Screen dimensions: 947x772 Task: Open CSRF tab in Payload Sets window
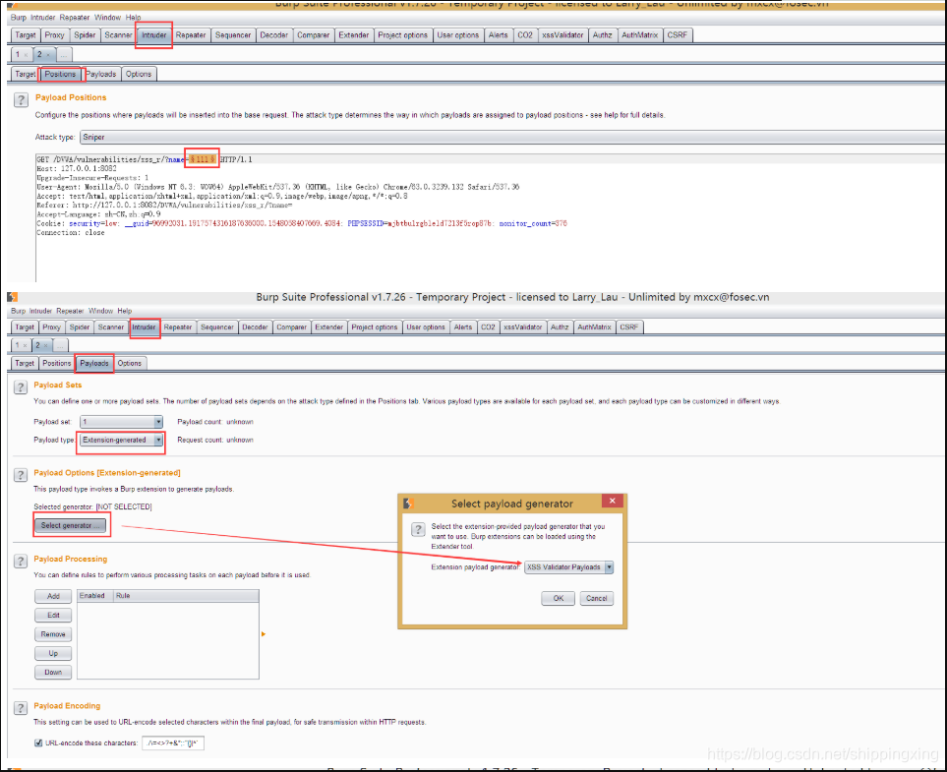point(628,327)
